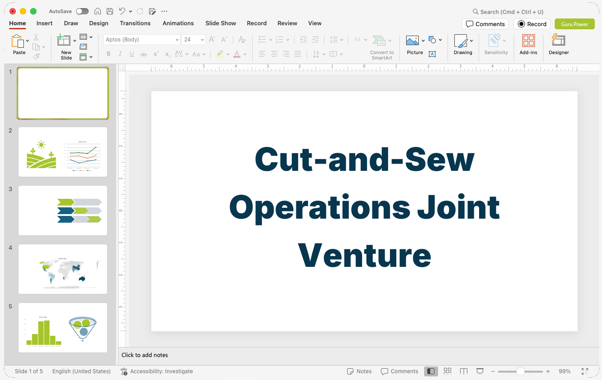The height and width of the screenshot is (380, 602).
Task: Click the Format Painter brush icon
Action: pyautogui.click(x=36, y=57)
